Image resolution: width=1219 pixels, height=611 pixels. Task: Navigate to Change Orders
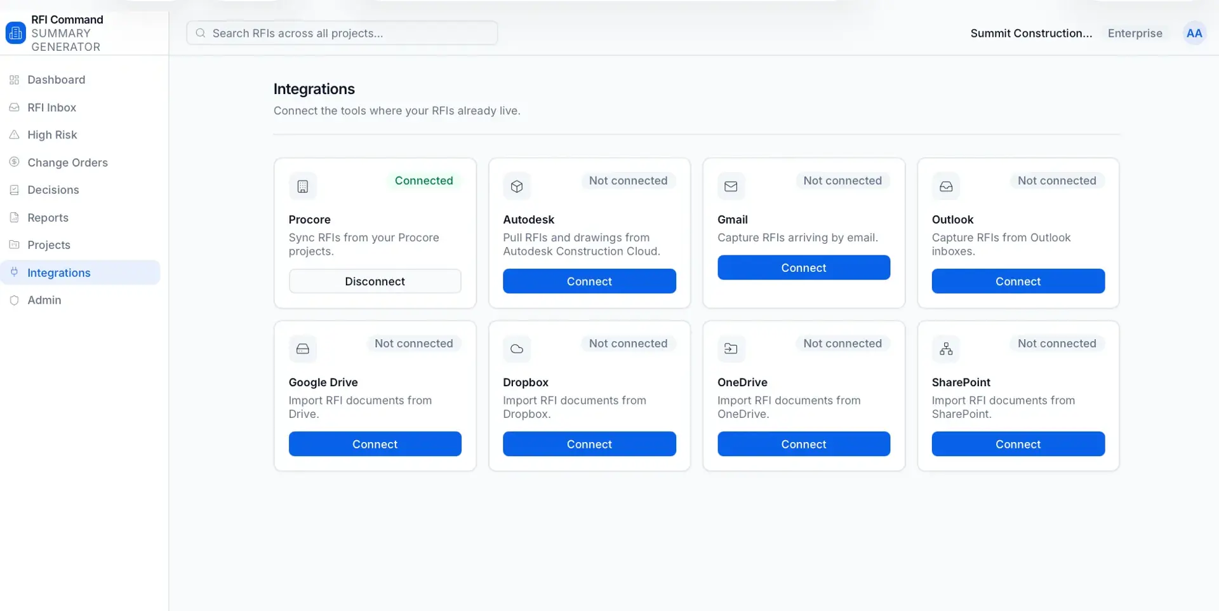pyautogui.click(x=80, y=162)
